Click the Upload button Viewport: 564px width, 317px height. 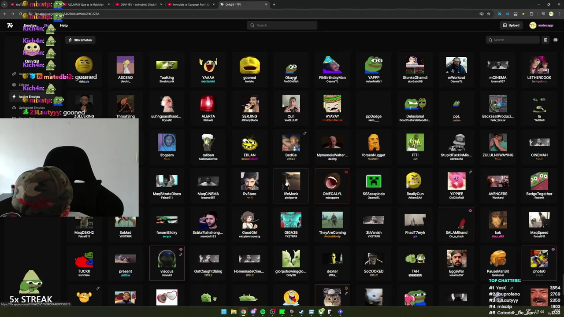click(511, 25)
